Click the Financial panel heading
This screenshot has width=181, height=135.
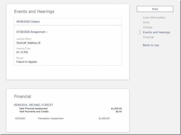tap(22, 97)
